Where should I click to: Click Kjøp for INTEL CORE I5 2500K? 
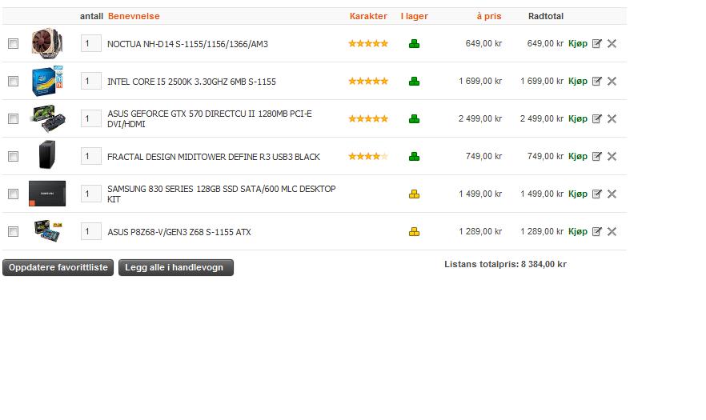coord(578,81)
